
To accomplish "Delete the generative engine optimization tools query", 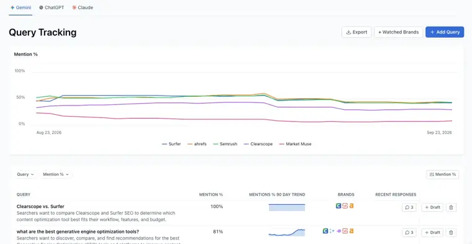I will 451,233.
